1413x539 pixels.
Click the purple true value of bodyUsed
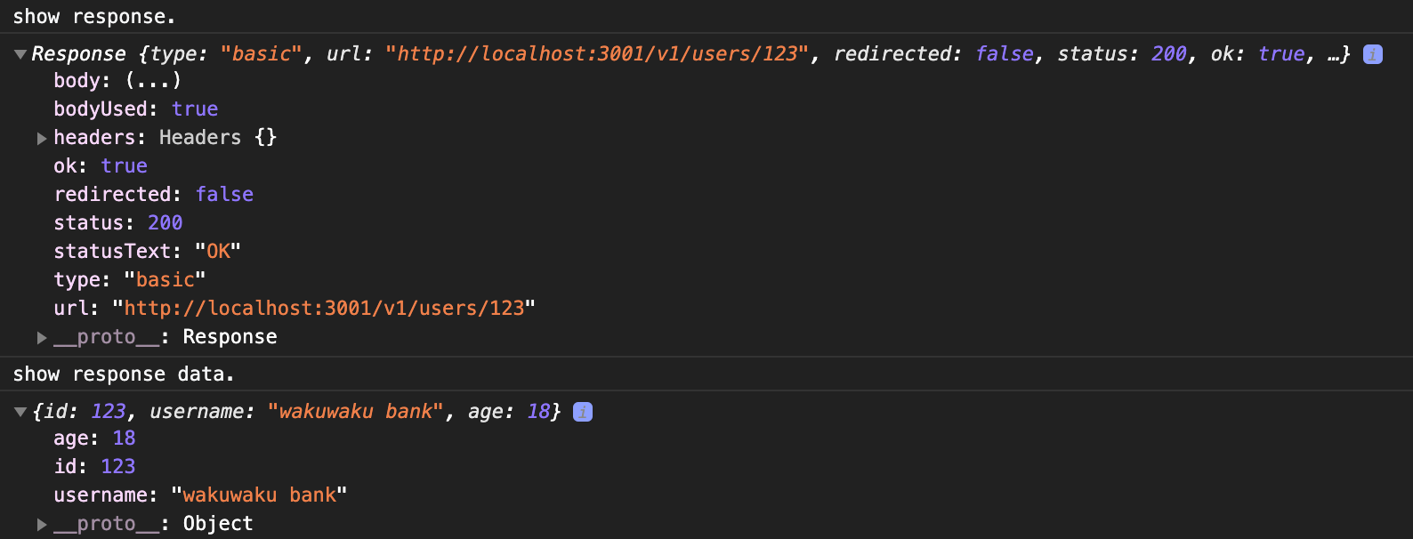point(195,109)
